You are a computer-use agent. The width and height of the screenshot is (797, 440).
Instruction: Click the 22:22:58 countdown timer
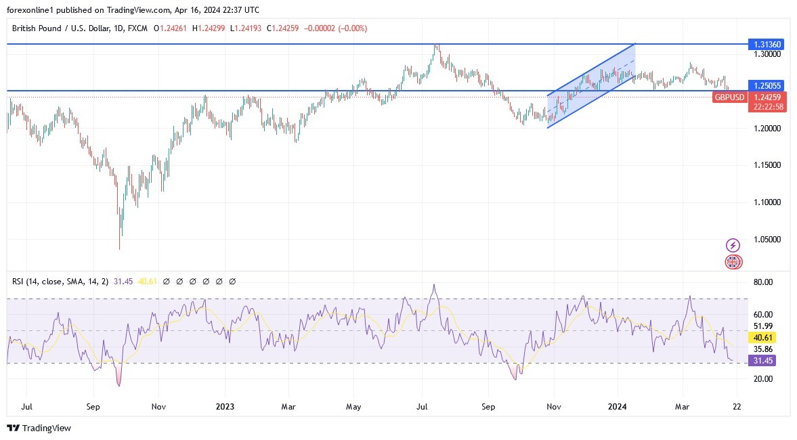coord(767,107)
